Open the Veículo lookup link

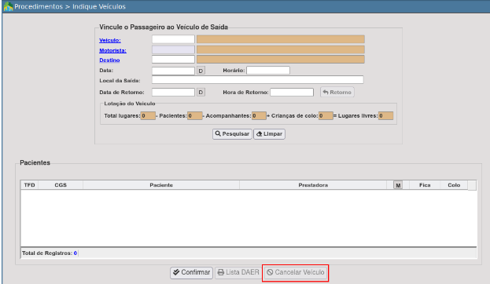[110, 40]
